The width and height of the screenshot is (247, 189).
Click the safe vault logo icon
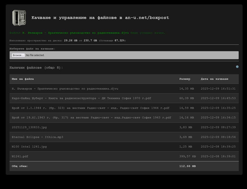tap(19, 18)
